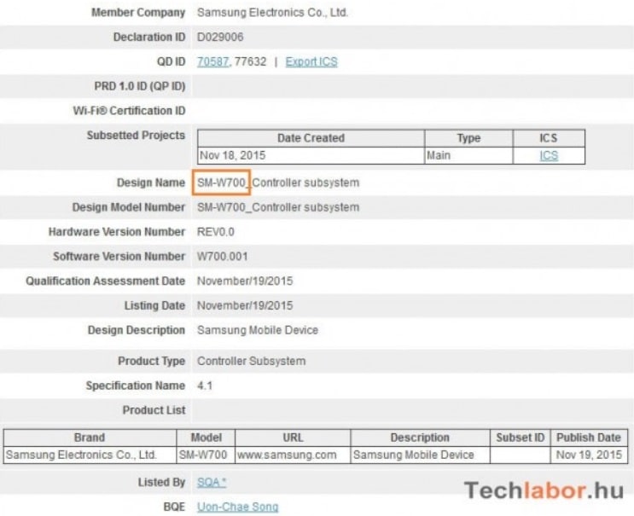Viewport: 634px width, 516px height.
Task: Click the Date Created column header
Action: (311, 138)
